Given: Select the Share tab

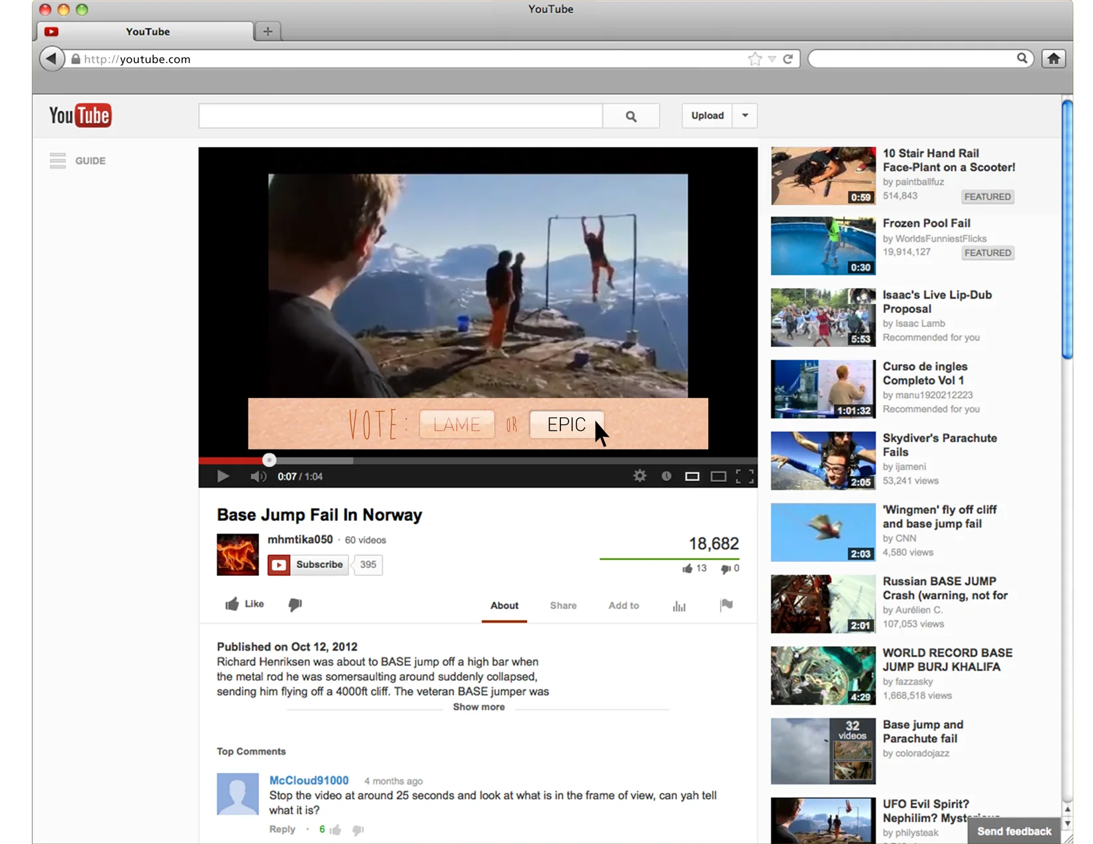Looking at the screenshot, I should [563, 605].
